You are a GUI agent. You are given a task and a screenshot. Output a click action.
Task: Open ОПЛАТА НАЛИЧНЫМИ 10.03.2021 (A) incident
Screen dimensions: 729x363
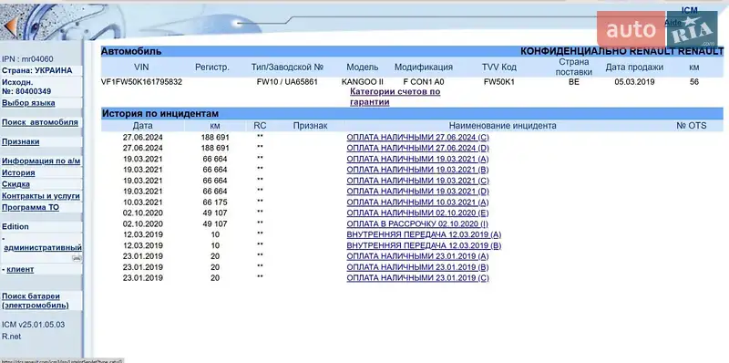coord(417,202)
